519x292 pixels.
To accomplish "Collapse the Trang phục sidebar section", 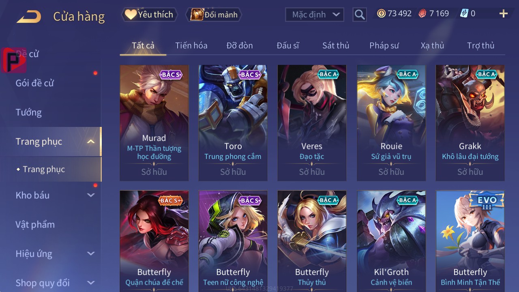I will pyautogui.click(x=91, y=142).
